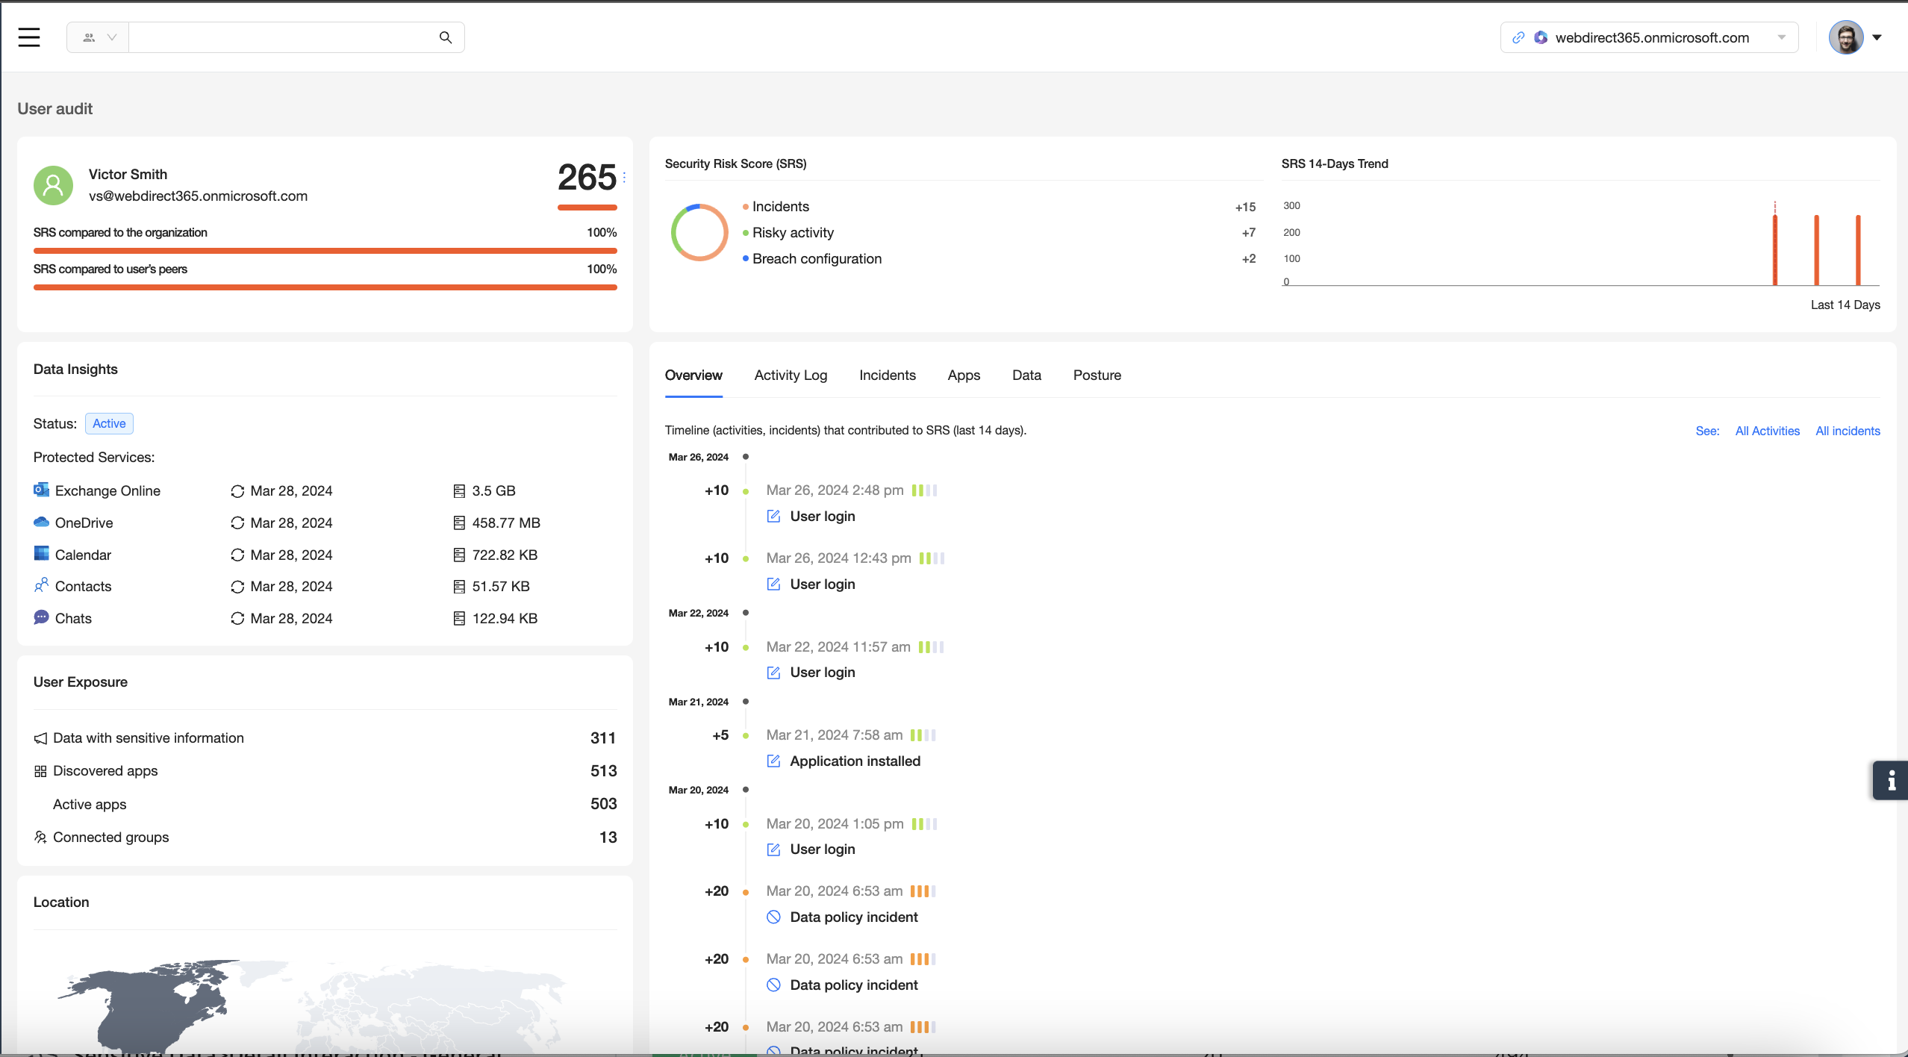Open the info side panel button
This screenshot has width=1908, height=1057.
1891,781
